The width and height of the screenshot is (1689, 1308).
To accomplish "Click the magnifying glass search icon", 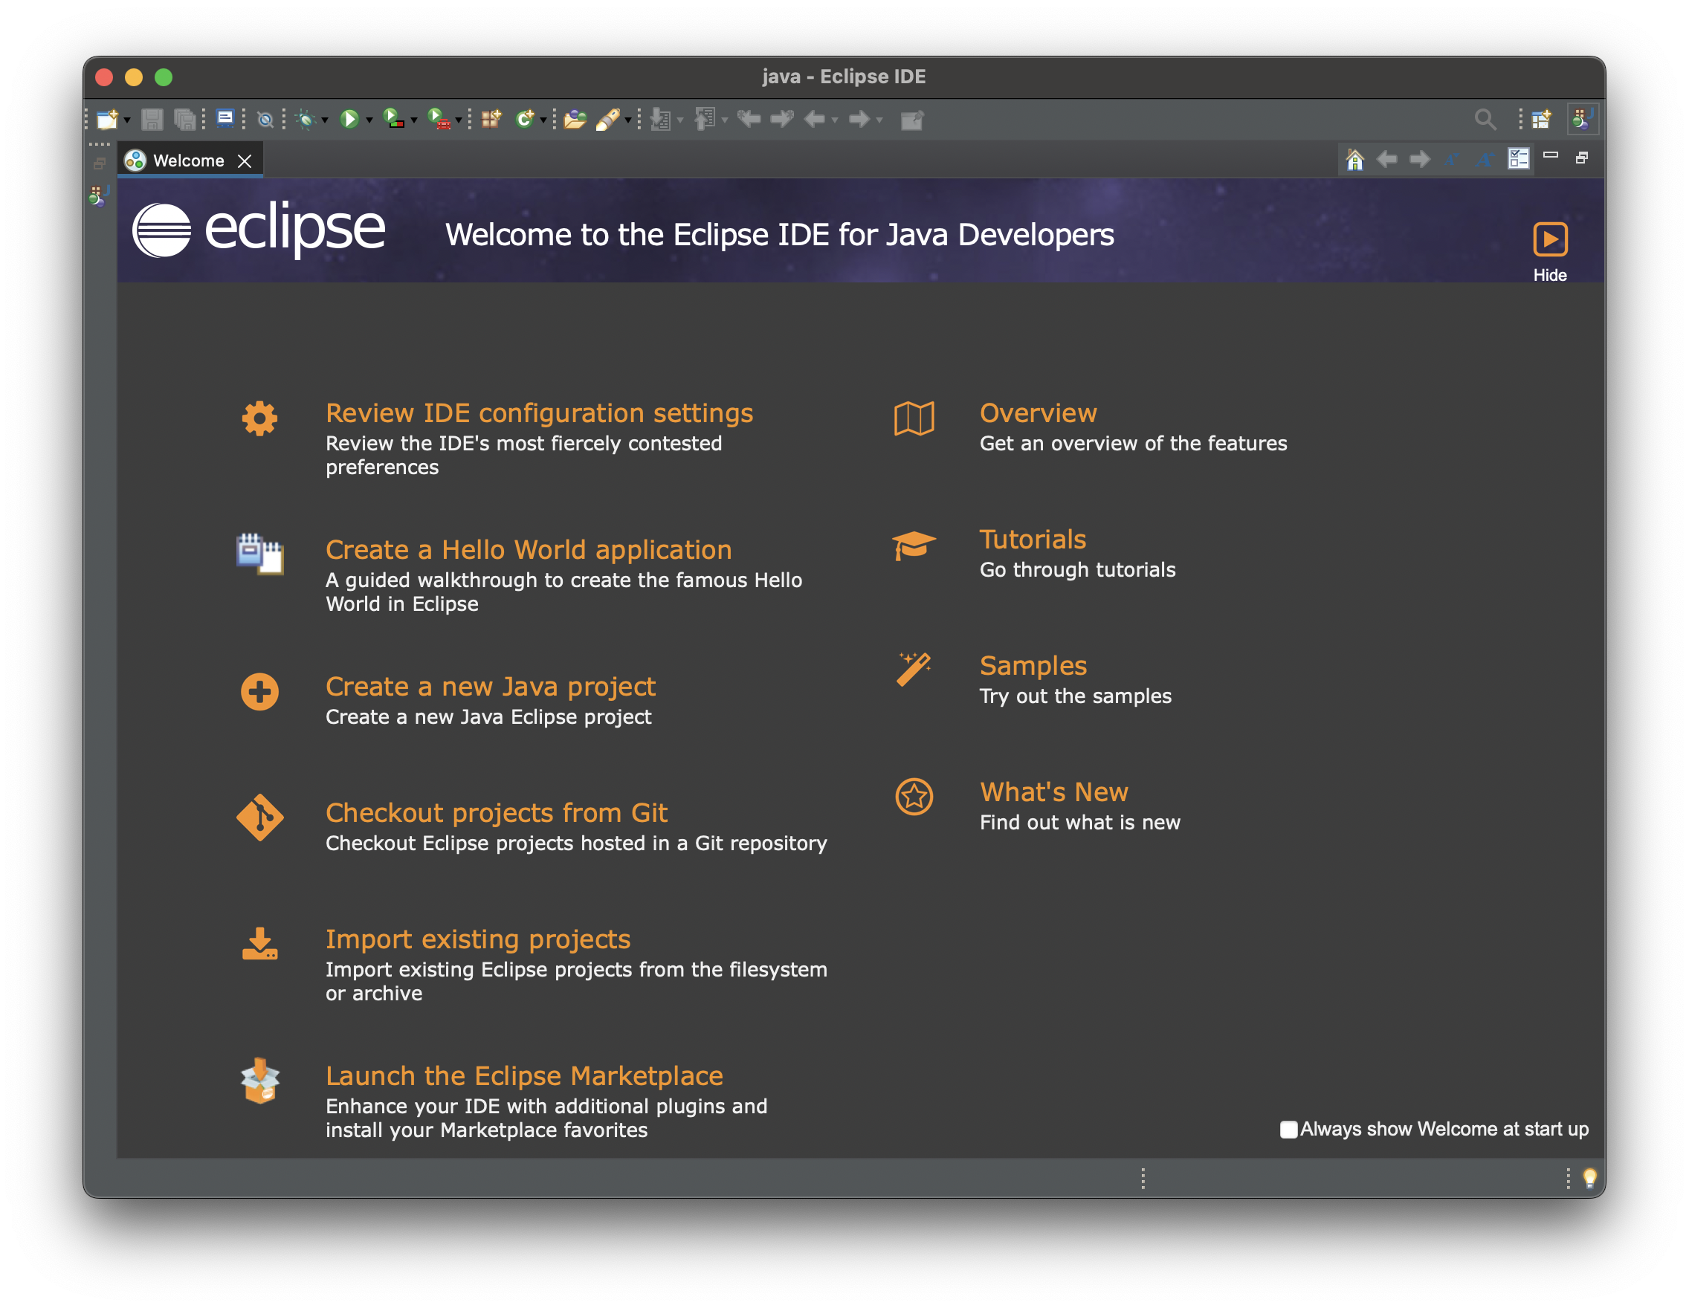I will point(1484,119).
